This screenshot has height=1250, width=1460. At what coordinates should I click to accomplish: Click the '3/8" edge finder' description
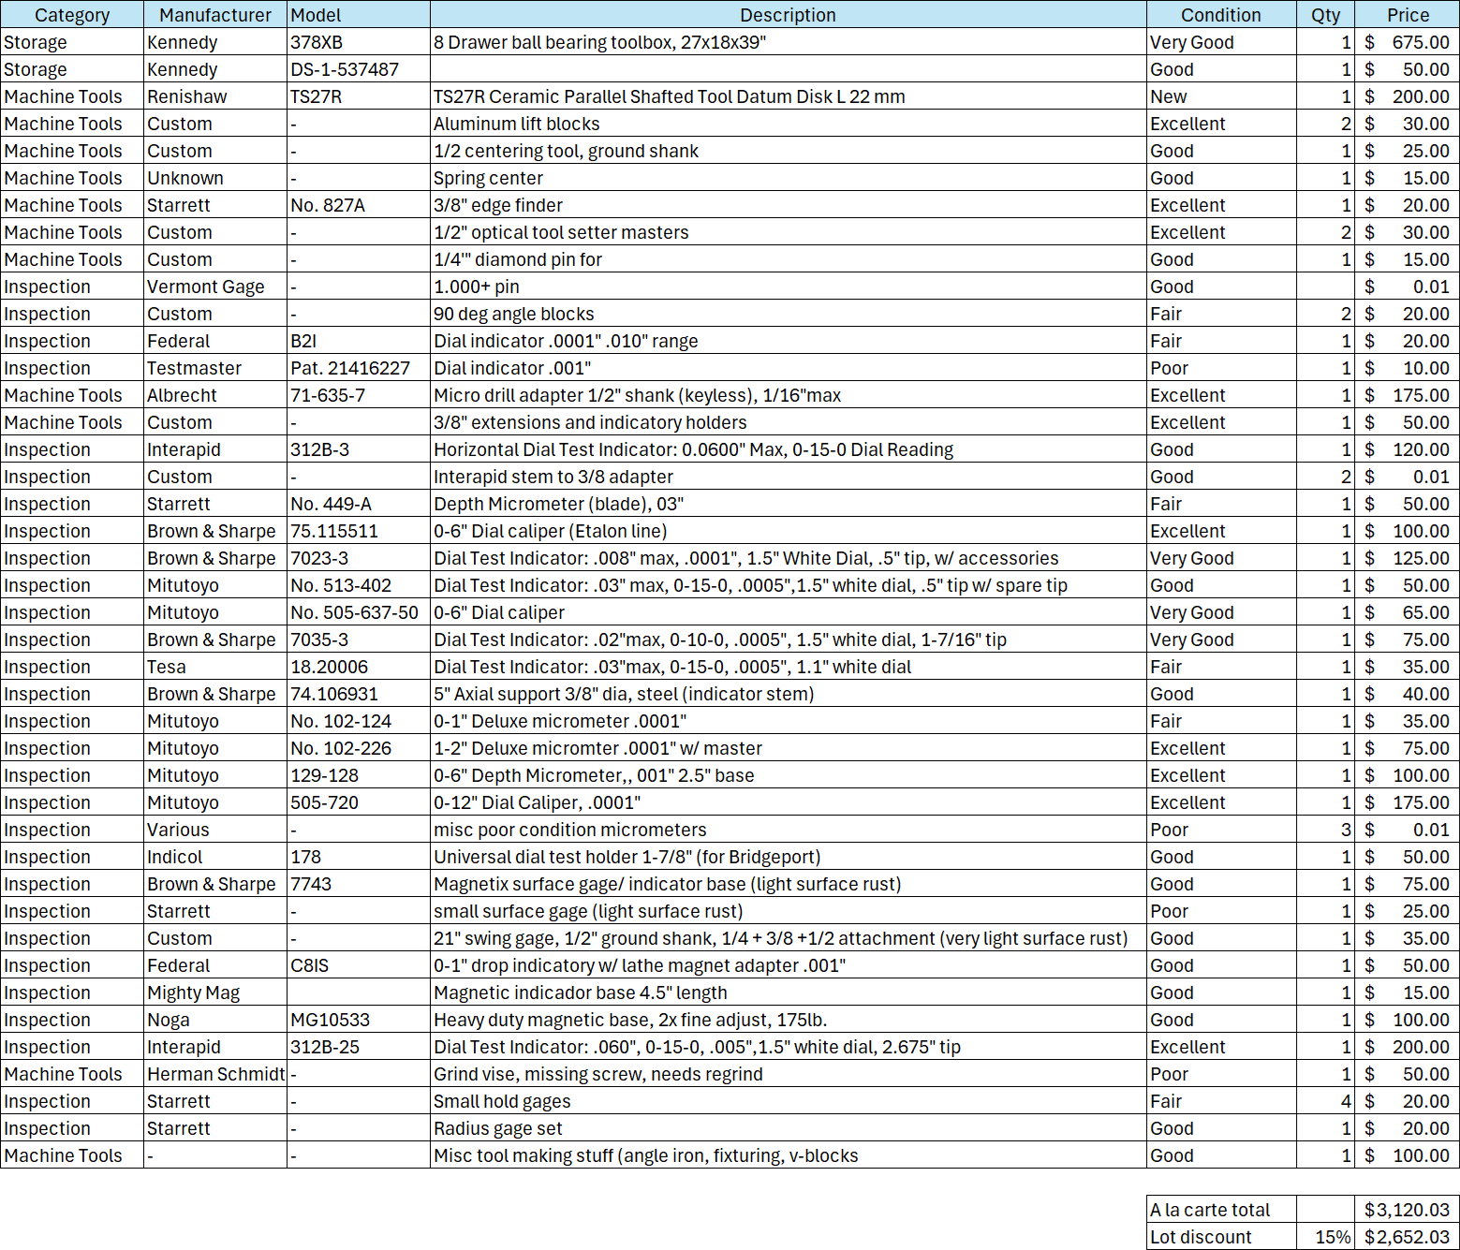click(789, 205)
